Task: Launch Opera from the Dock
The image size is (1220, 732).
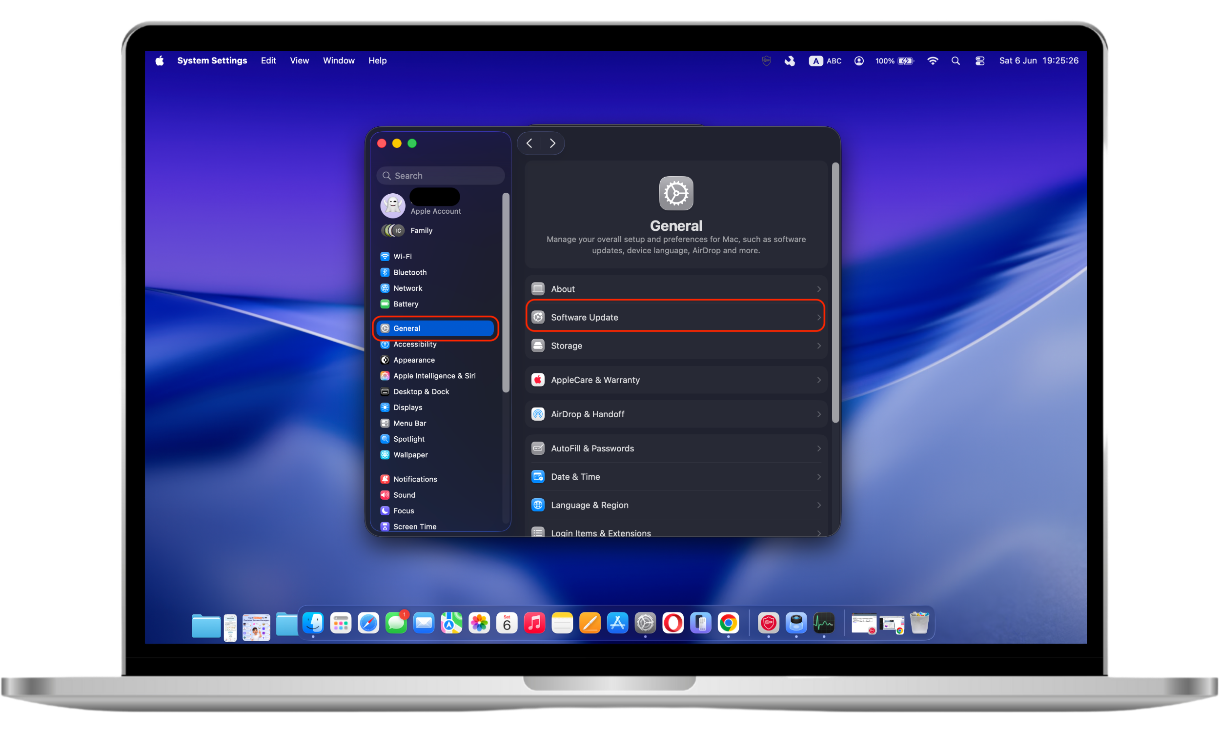Action: coord(672,623)
